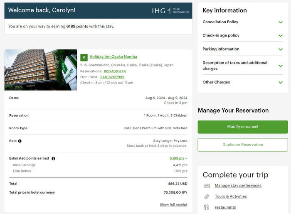Select the Elite Bonus 1,768 pts value

[180, 171]
